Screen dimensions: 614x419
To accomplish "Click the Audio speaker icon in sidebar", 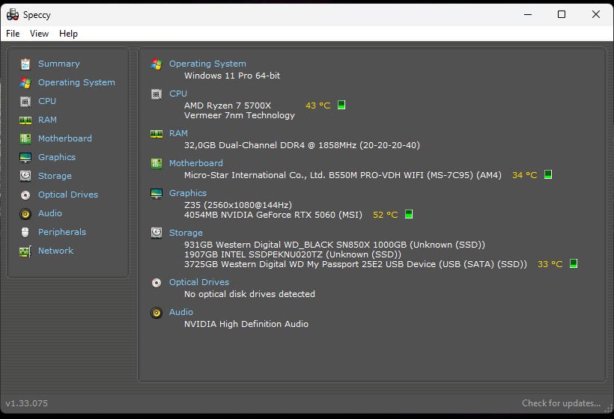I will click(x=25, y=213).
